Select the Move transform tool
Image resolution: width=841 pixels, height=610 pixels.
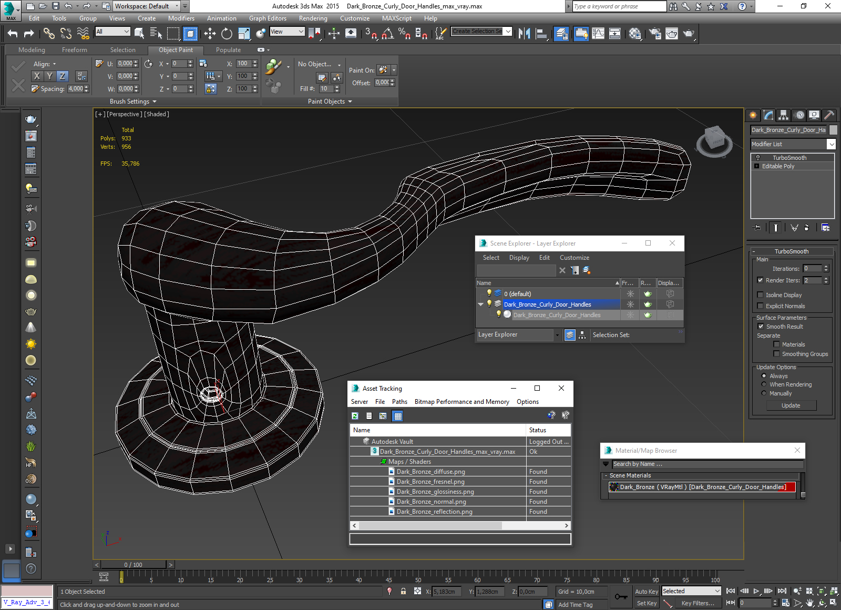pos(210,34)
